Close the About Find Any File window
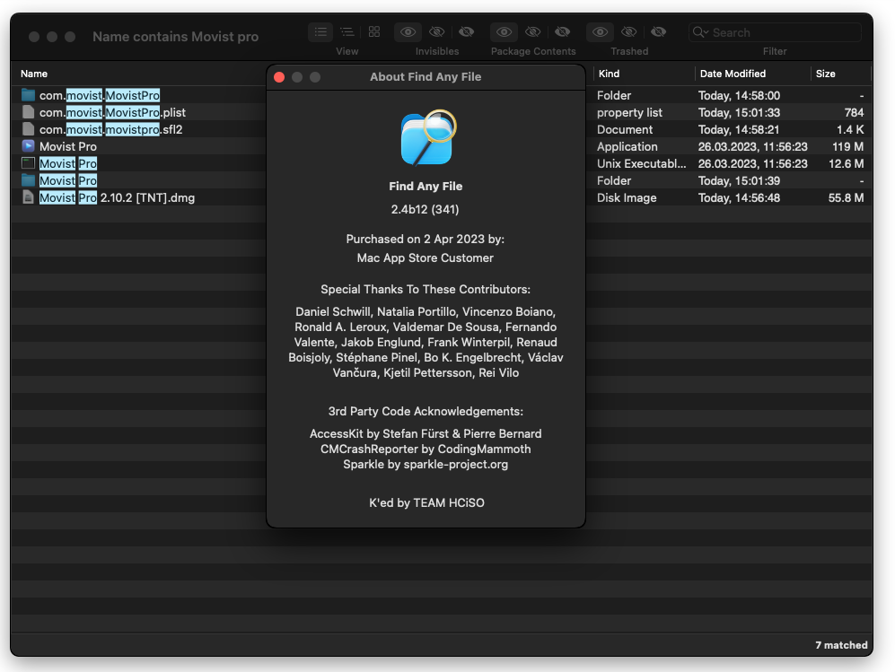Image resolution: width=895 pixels, height=672 pixels. coord(279,77)
